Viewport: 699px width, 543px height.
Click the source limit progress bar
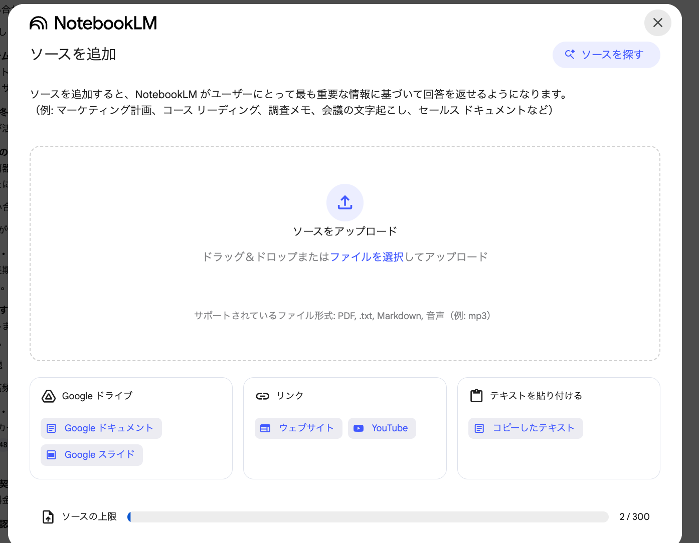(368, 517)
